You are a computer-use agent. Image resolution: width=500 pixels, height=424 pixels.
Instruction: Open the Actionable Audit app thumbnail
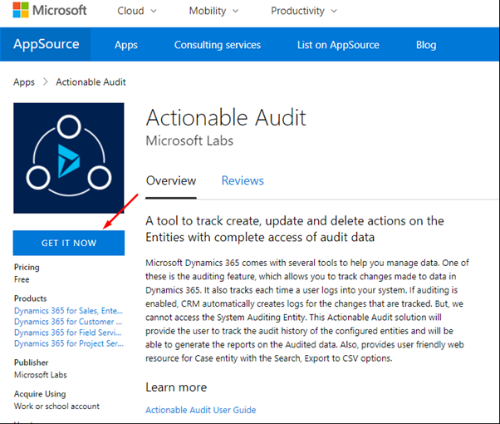click(x=69, y=158)
